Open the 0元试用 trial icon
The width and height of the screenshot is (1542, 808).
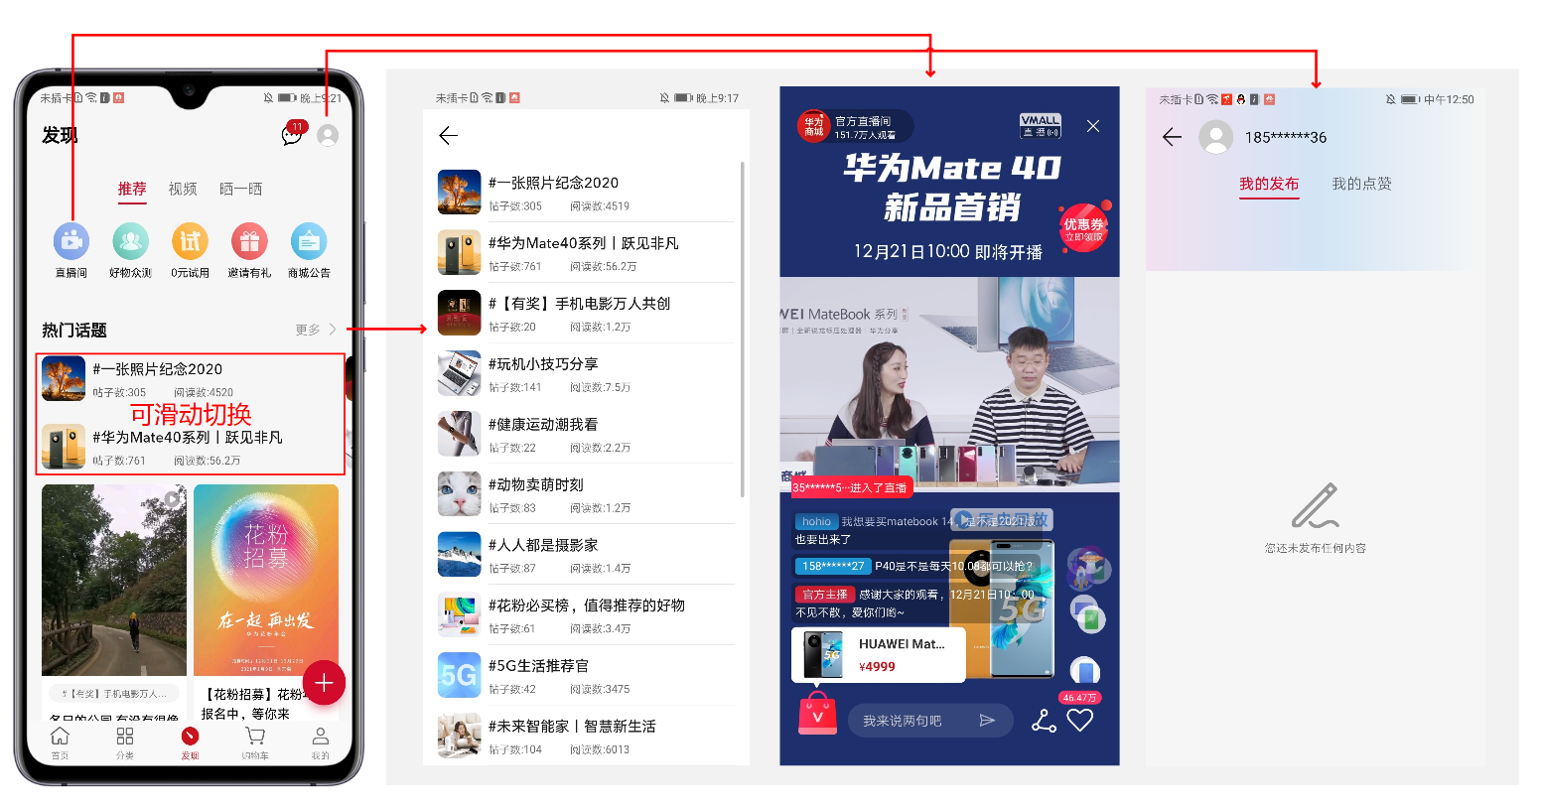click(x=190, y=241)
